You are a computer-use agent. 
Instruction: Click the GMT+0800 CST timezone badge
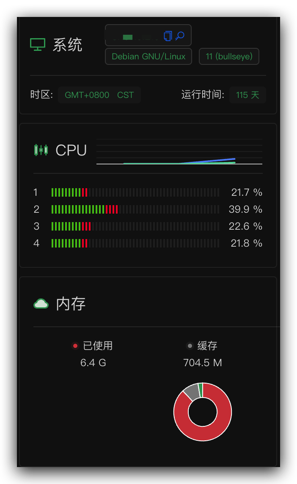(x=99, y=95)
